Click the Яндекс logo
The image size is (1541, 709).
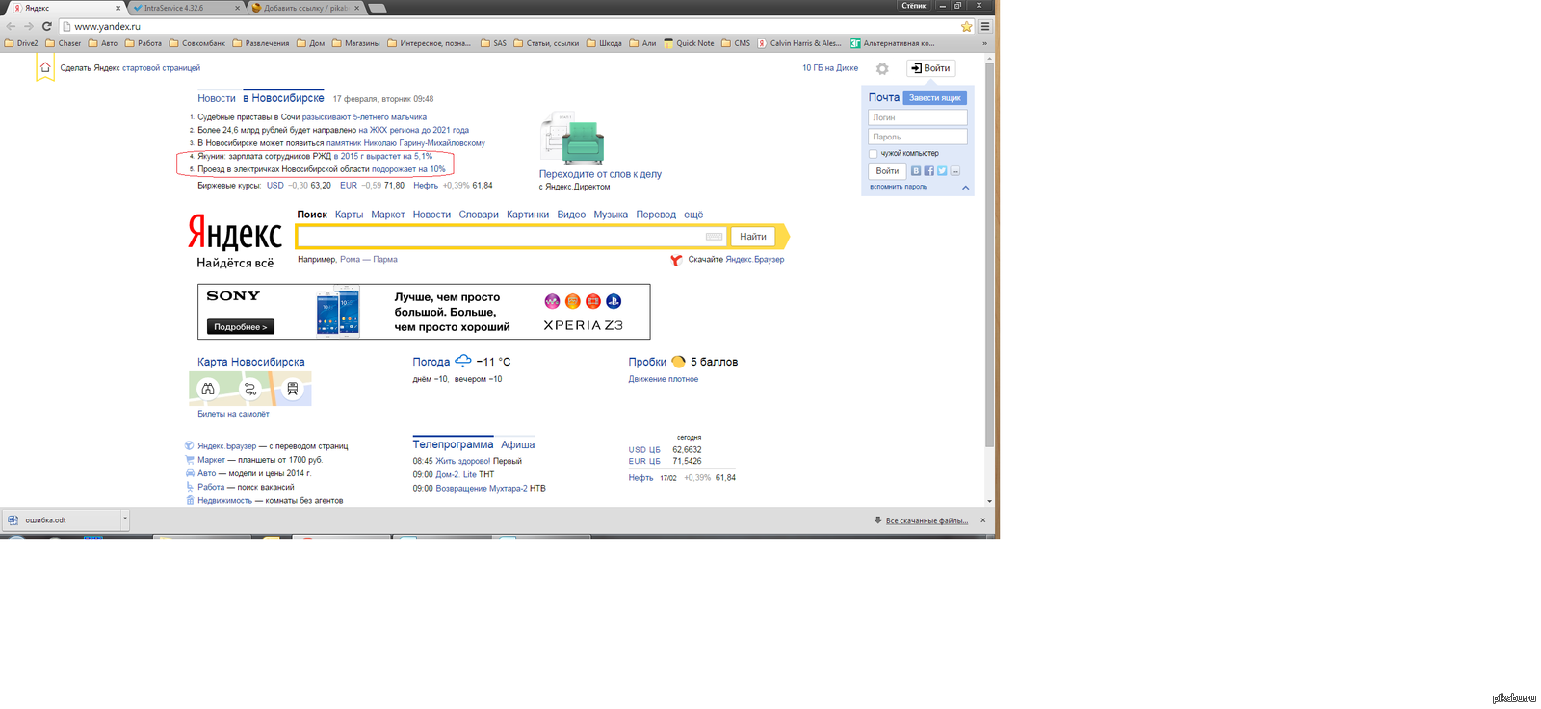235,232
